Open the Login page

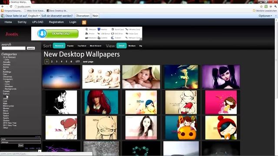tap(73, 22)
